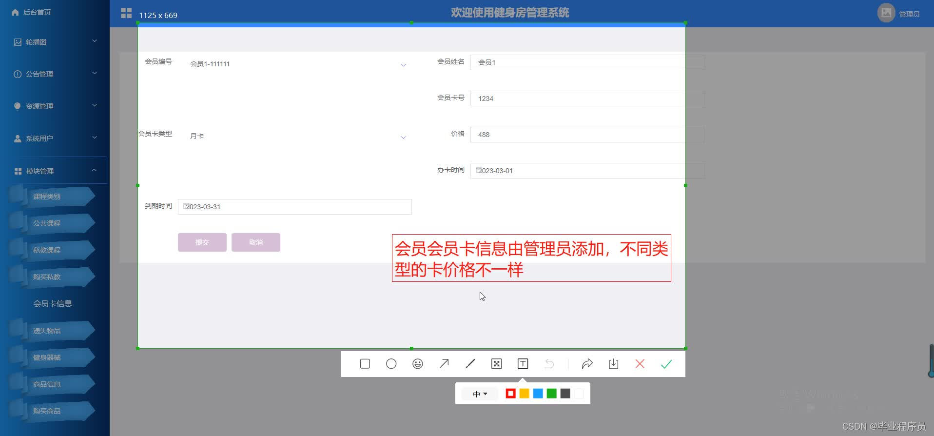The height and width of the screenshot is (436, 934).
Task: Expand the 系统用户 menu
Action: click(55, 139)
